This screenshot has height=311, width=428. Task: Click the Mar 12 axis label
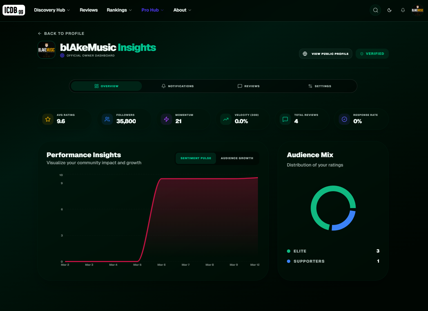coord(255,265)
